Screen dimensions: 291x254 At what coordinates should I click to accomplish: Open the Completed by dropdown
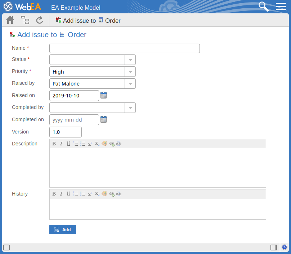pyautogui.click(x=130, y=108)
